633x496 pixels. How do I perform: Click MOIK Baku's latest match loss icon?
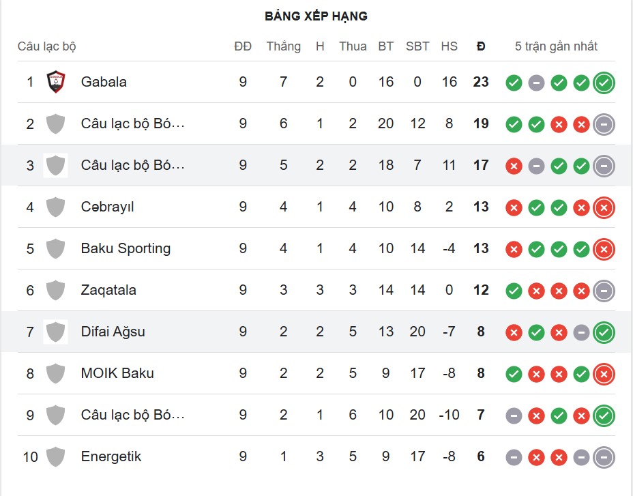pyautogui.click(x=604, y=374)
